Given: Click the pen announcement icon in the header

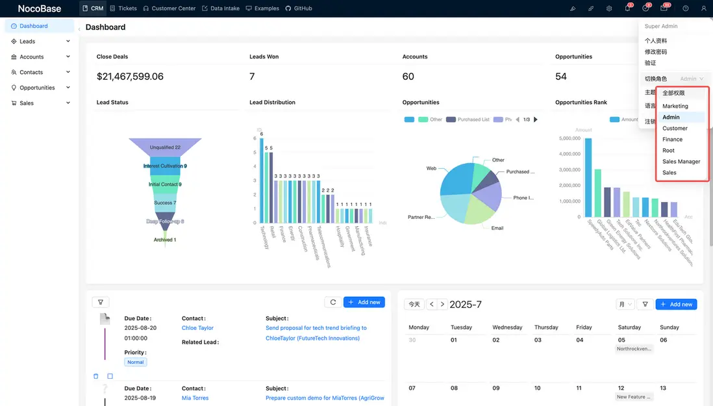Looking at the screenshot, I should click(572, 8).
